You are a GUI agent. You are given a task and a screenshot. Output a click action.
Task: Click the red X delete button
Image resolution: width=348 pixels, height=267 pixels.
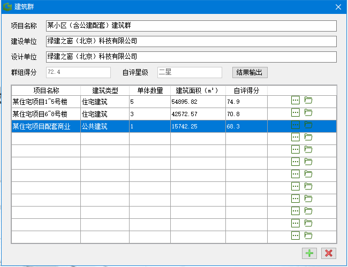(328, 254)
